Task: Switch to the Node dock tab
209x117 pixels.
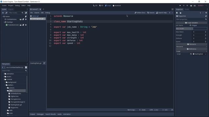Action: (x=187, y=9)
